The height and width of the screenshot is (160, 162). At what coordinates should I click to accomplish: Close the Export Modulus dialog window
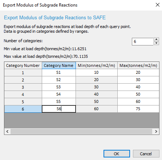[158, 5]
